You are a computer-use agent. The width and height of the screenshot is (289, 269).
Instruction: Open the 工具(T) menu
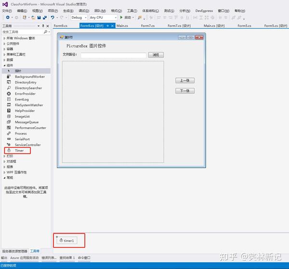(132, 11)
